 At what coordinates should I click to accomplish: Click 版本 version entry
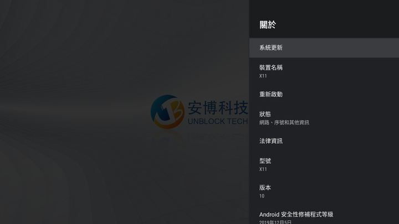[324, 191]
